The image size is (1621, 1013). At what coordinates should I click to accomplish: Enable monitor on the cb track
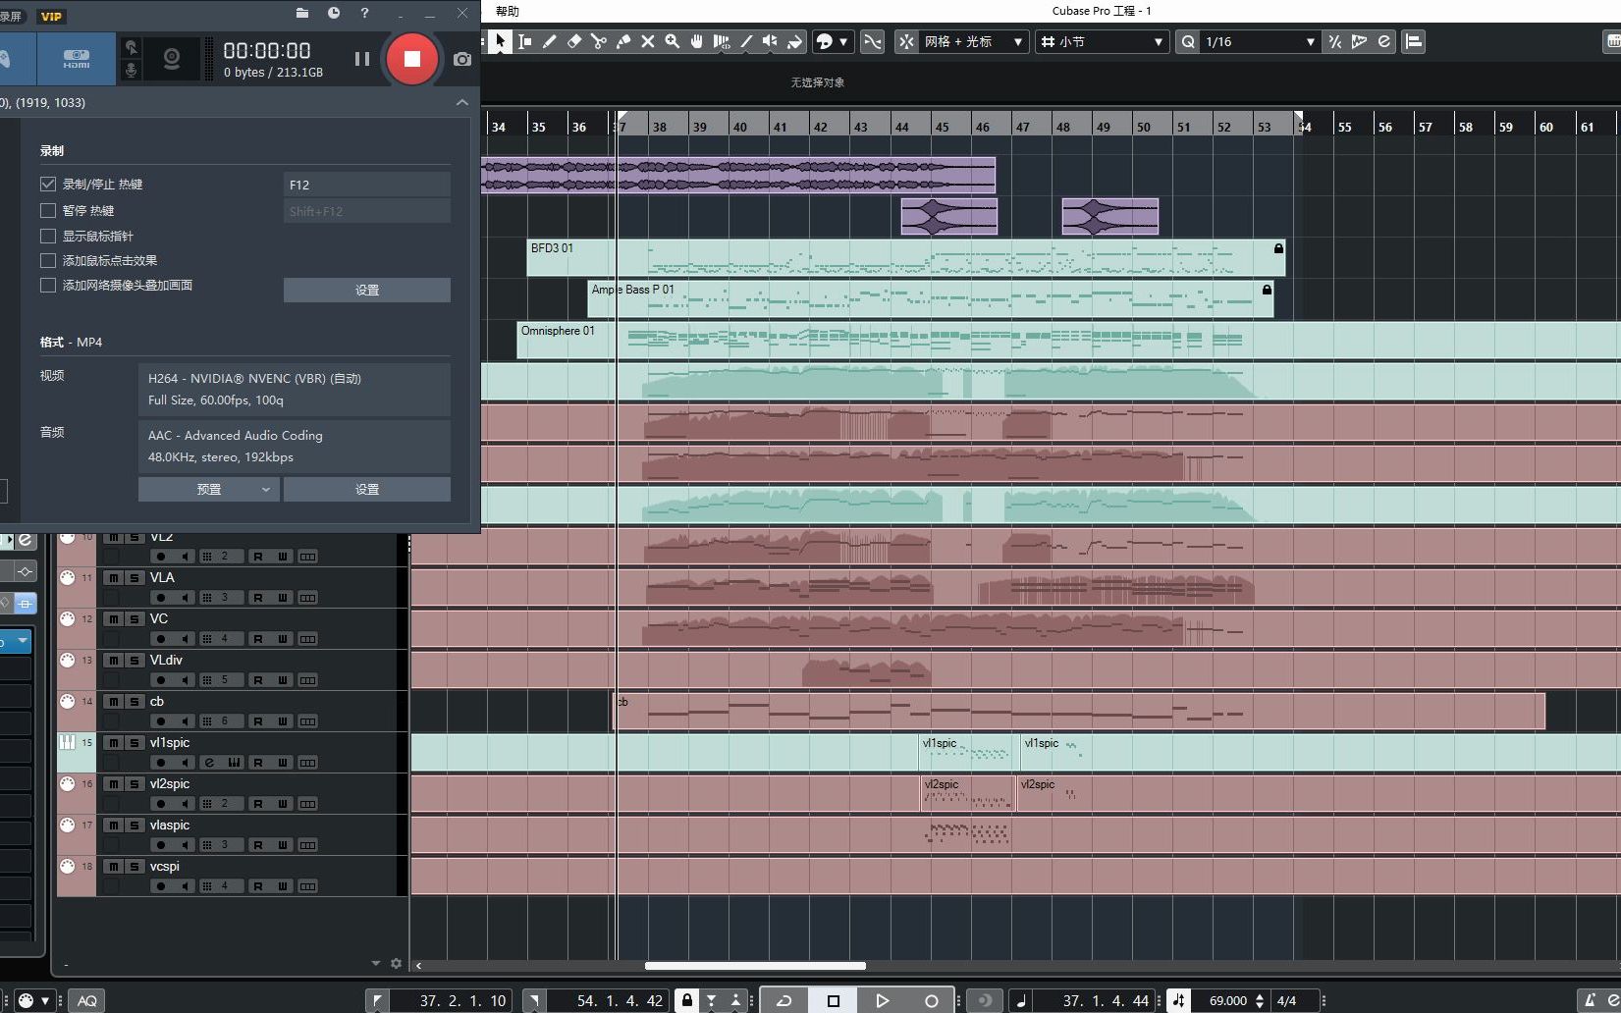click(186, 721)
